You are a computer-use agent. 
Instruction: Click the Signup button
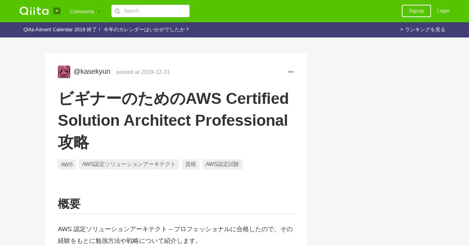[416, 11]
